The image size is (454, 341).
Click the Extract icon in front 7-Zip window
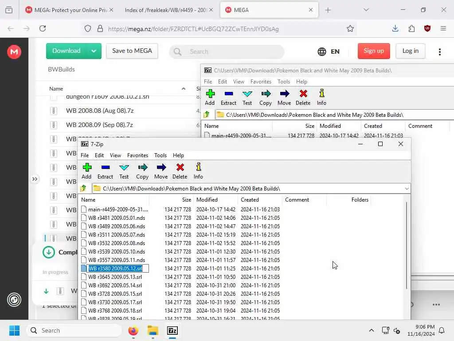coord(106,167)
